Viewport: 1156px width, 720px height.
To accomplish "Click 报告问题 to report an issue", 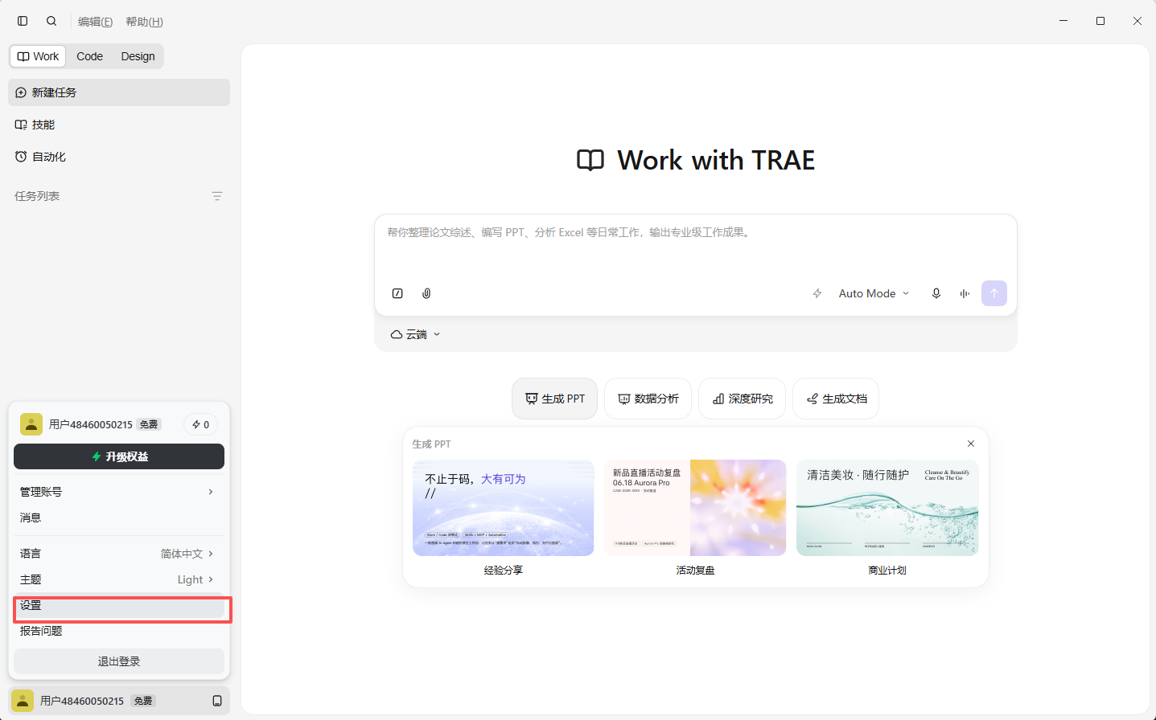I will 119,631.
